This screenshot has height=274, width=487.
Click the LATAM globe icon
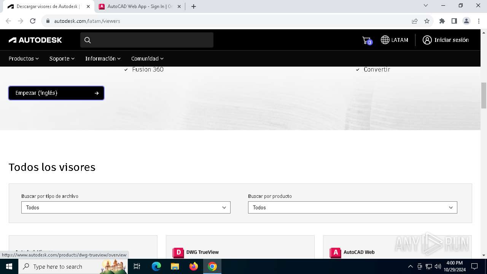385,40
